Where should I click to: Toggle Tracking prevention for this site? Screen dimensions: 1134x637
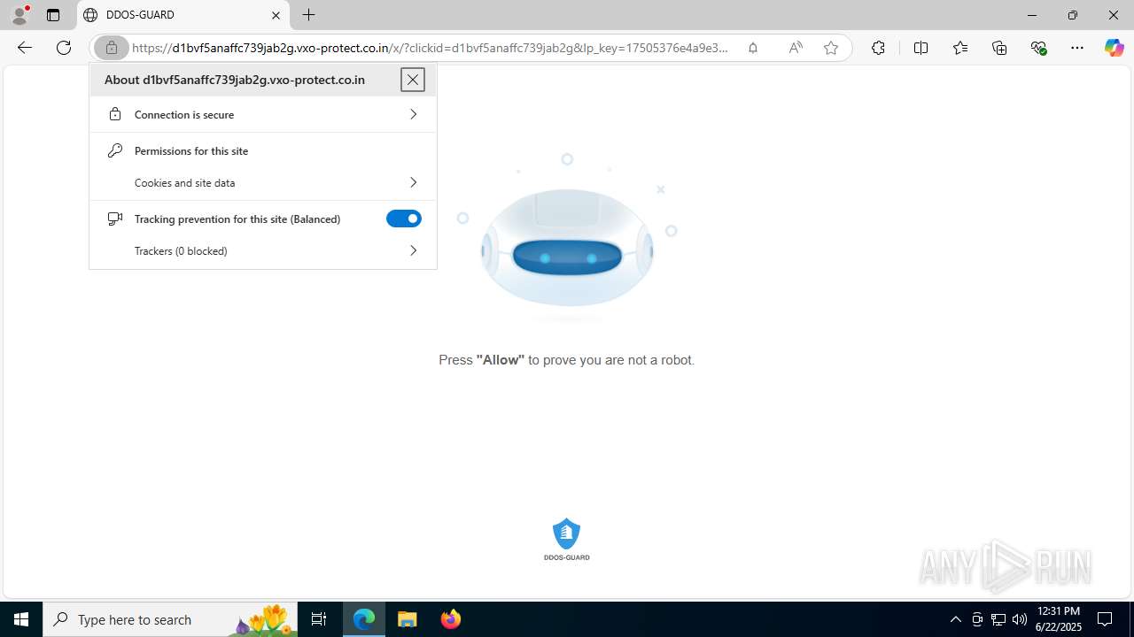(404, 219)
